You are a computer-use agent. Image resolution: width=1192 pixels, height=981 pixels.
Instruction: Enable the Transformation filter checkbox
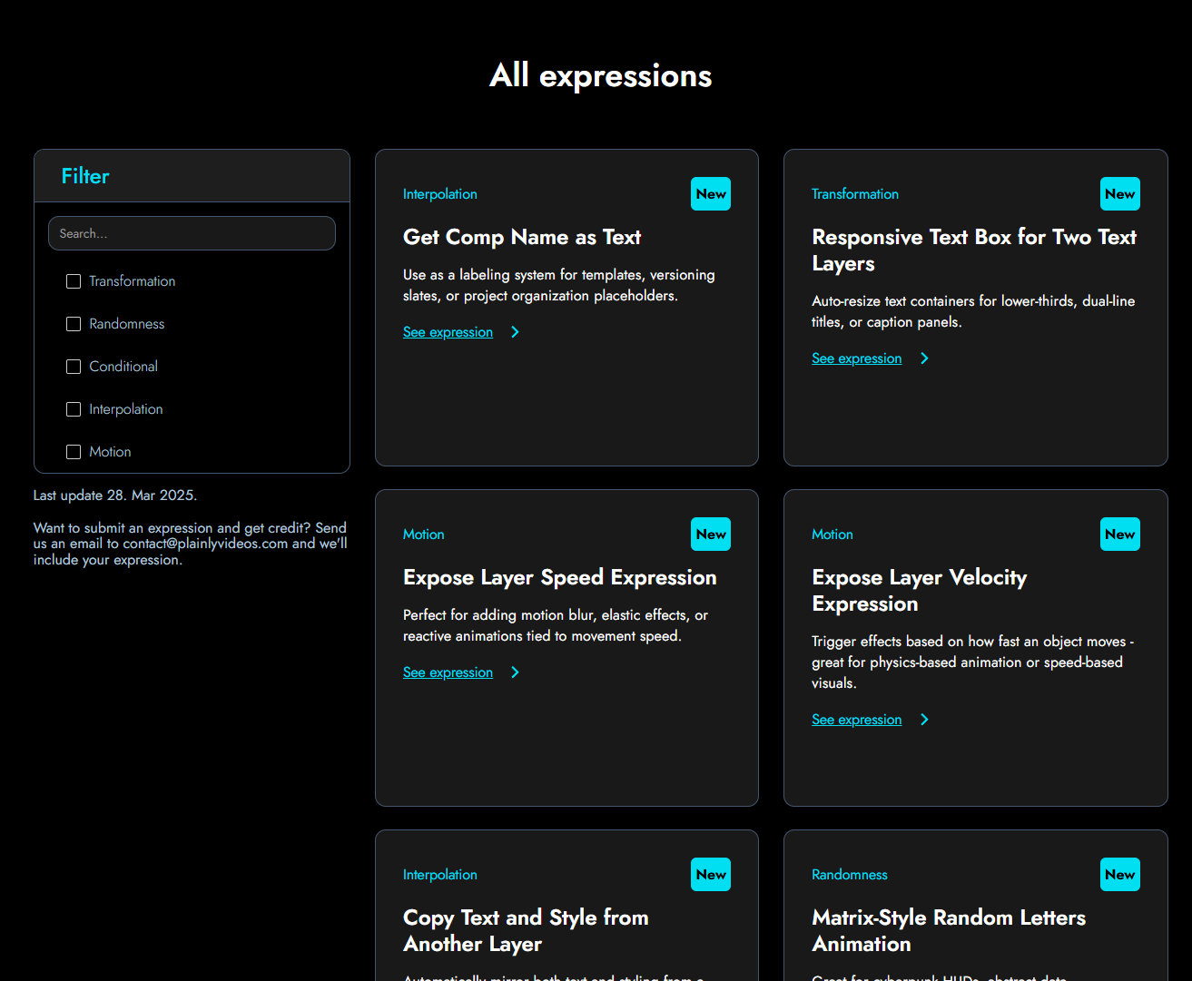click(74, 281)
